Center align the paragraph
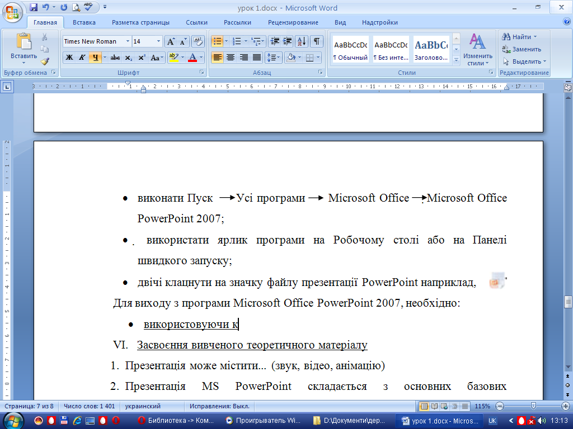 point(230,58)
